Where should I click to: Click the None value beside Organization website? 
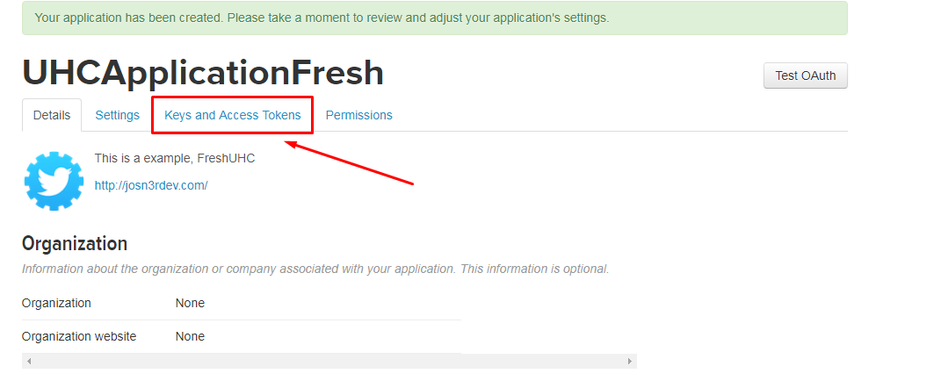click(190, 336)
